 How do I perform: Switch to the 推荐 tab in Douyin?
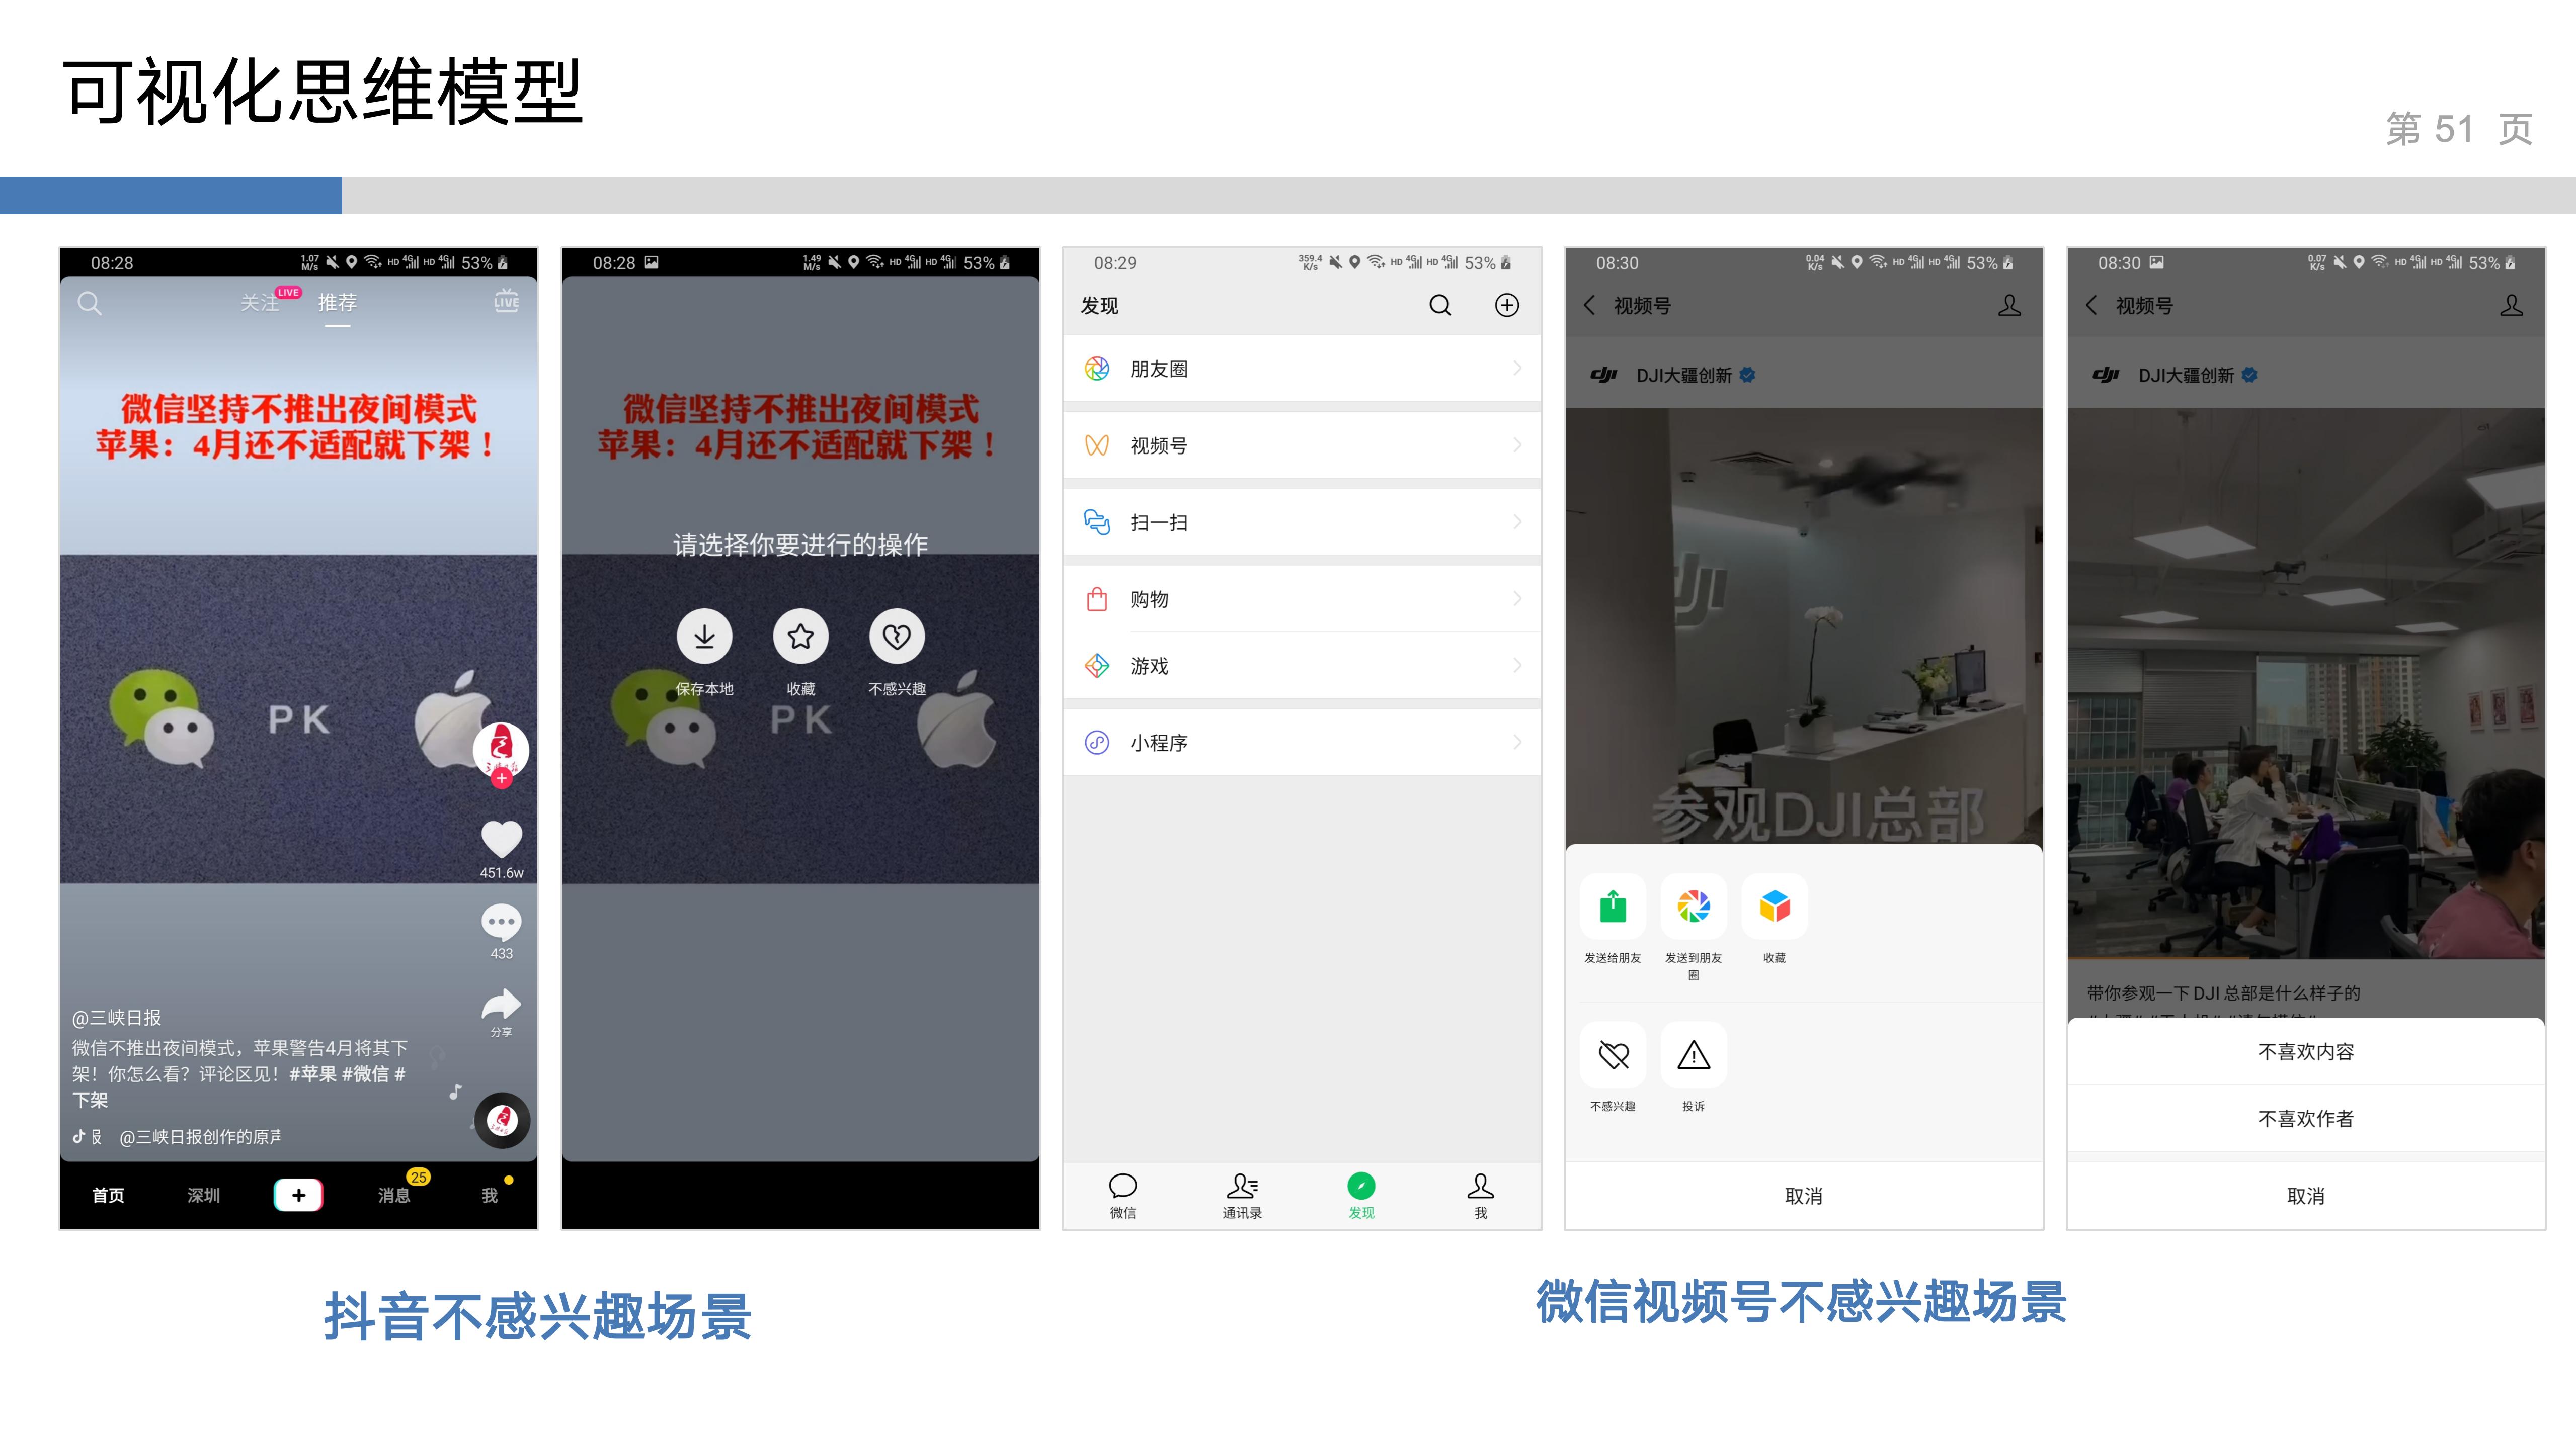(x=337, y=302)
